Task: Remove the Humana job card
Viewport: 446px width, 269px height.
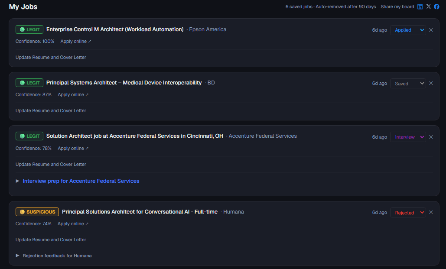Action: click(x=431, y=212)
